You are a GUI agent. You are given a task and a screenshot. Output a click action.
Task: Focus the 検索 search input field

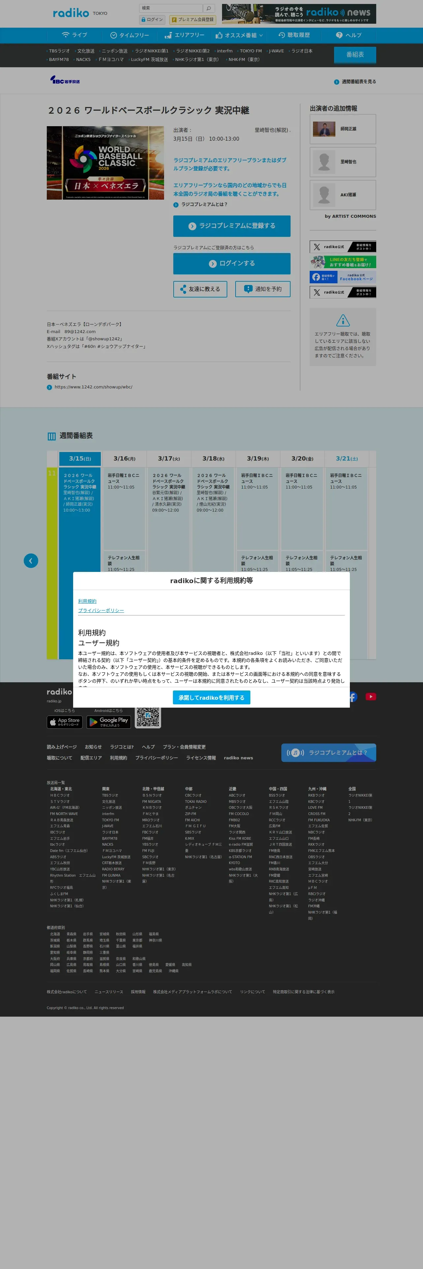171,8
